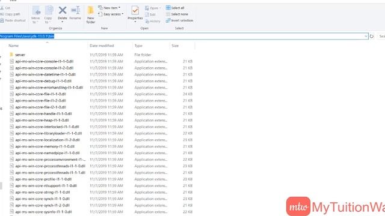Select the server folder icon
Viewport: 385px width, 216px height.
pyautogui.click(x=11, y=55)
